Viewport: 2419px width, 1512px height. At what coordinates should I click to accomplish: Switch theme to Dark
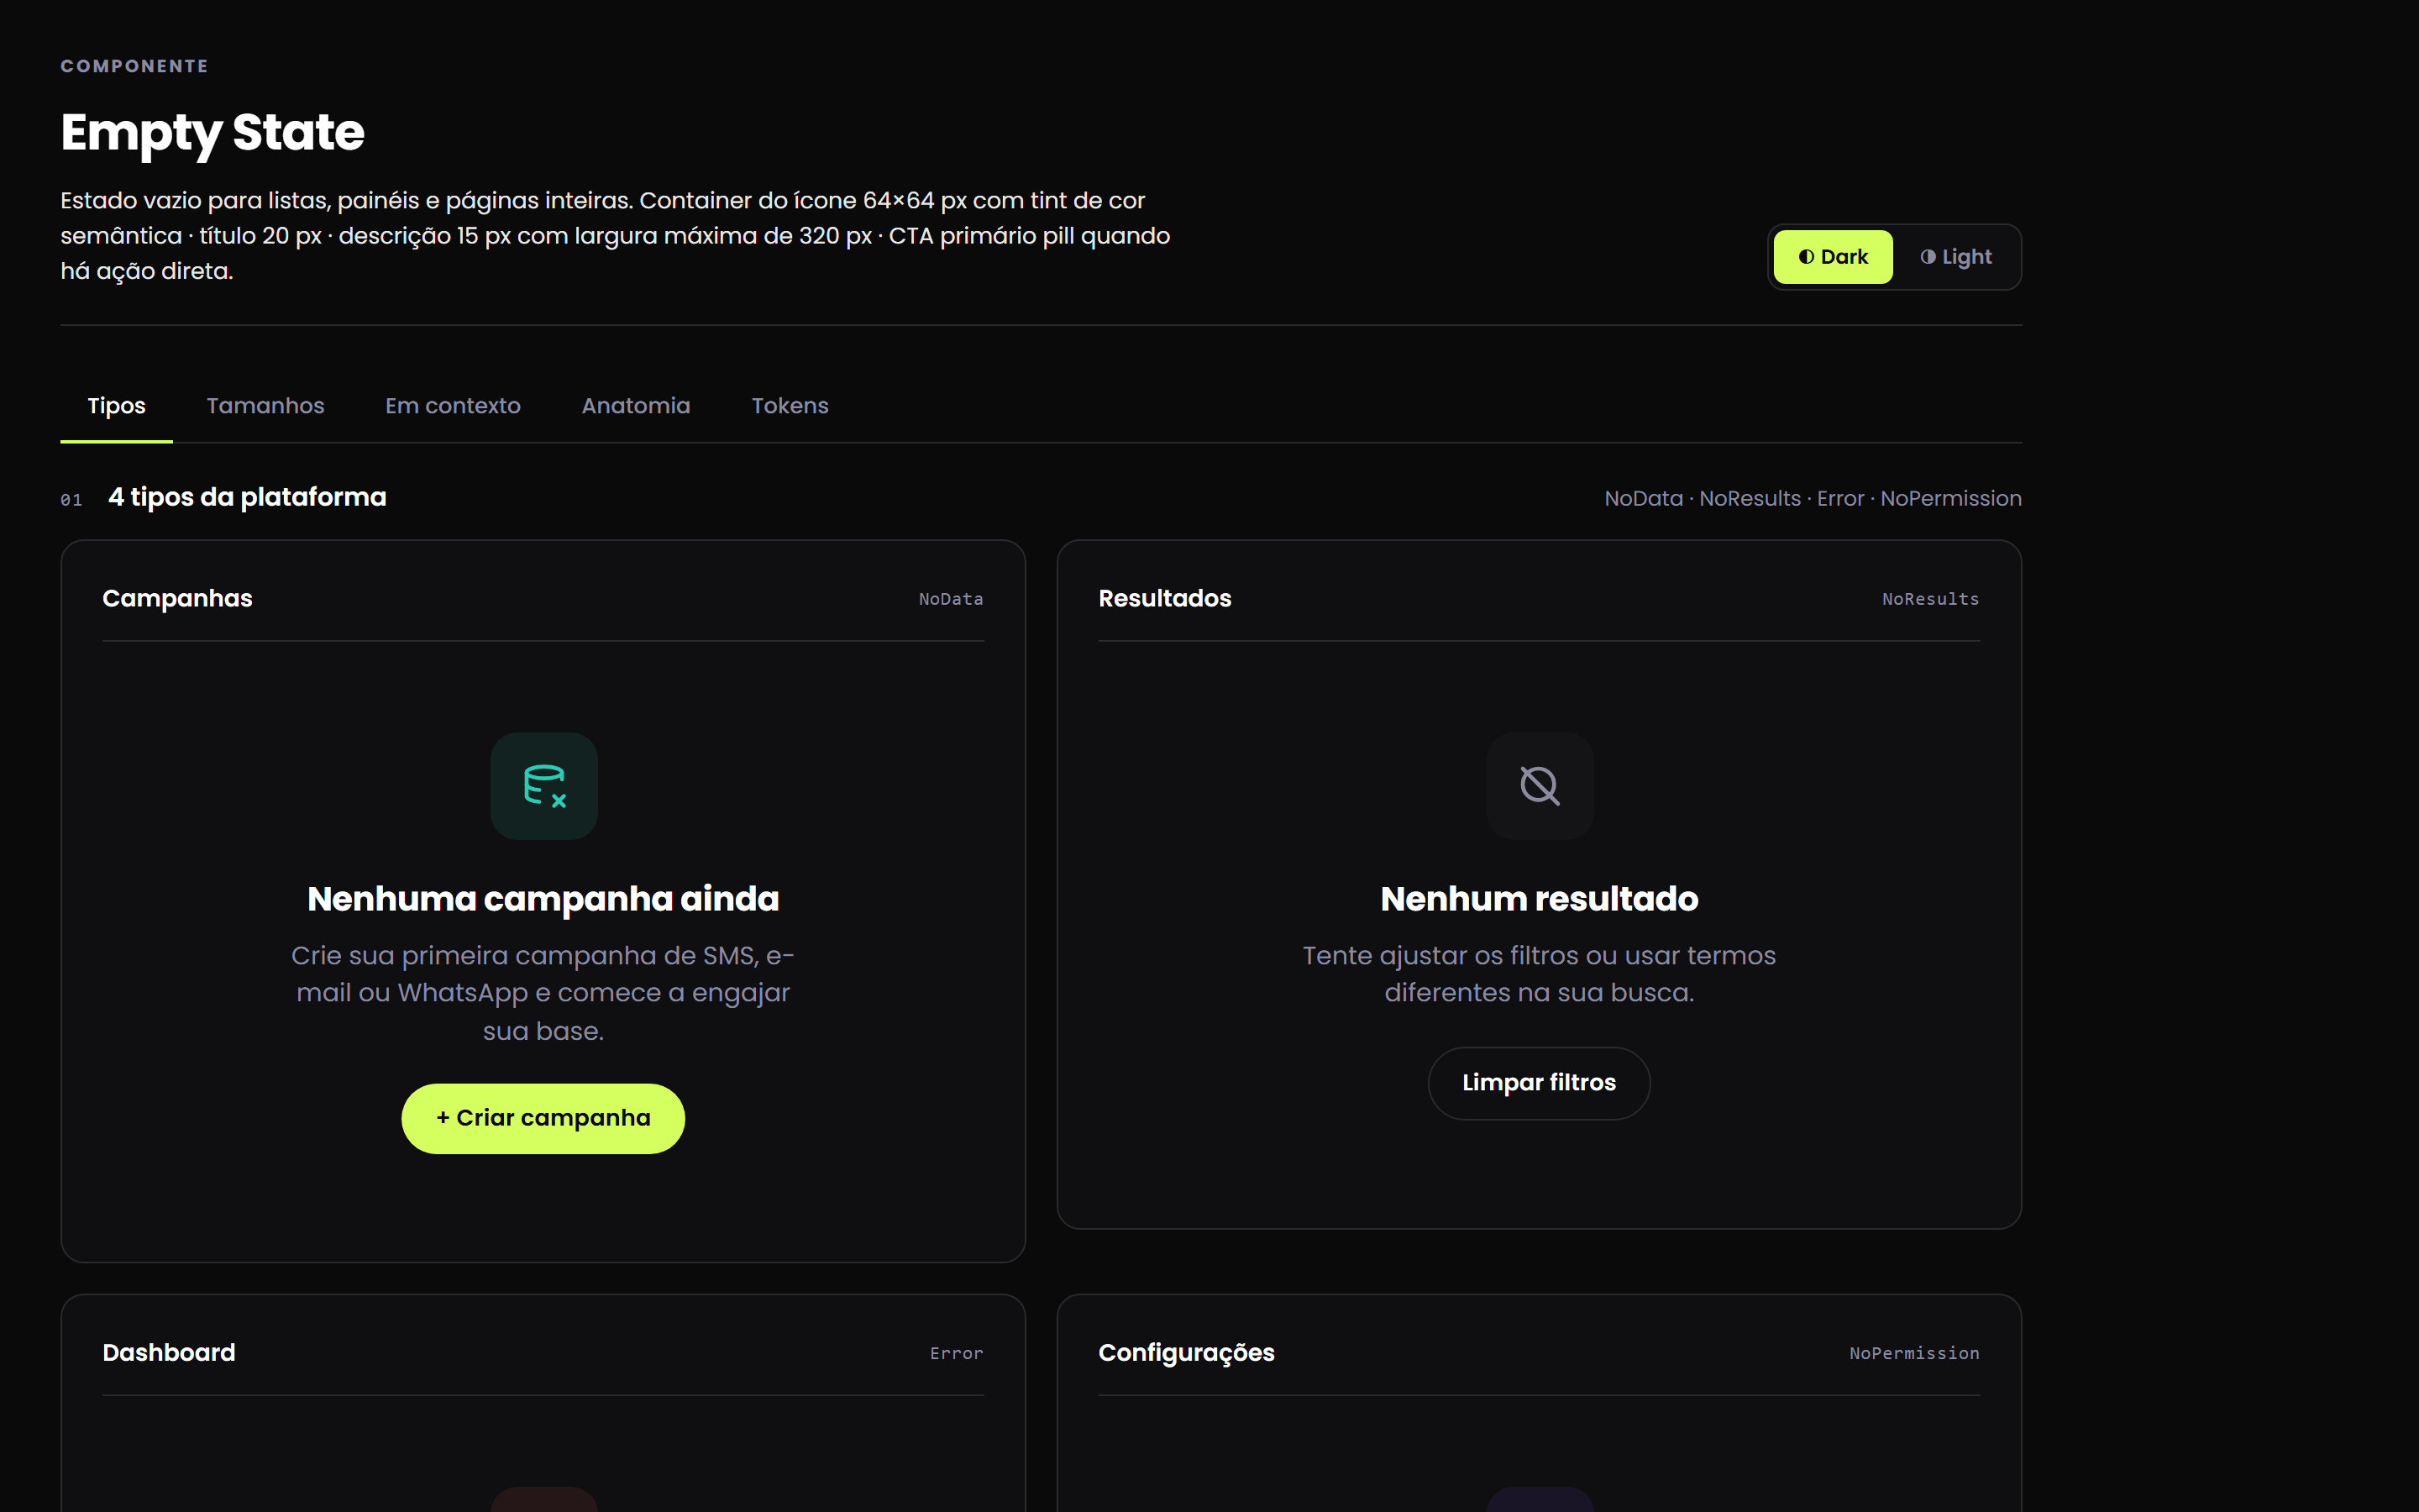tap(1832, 257)
